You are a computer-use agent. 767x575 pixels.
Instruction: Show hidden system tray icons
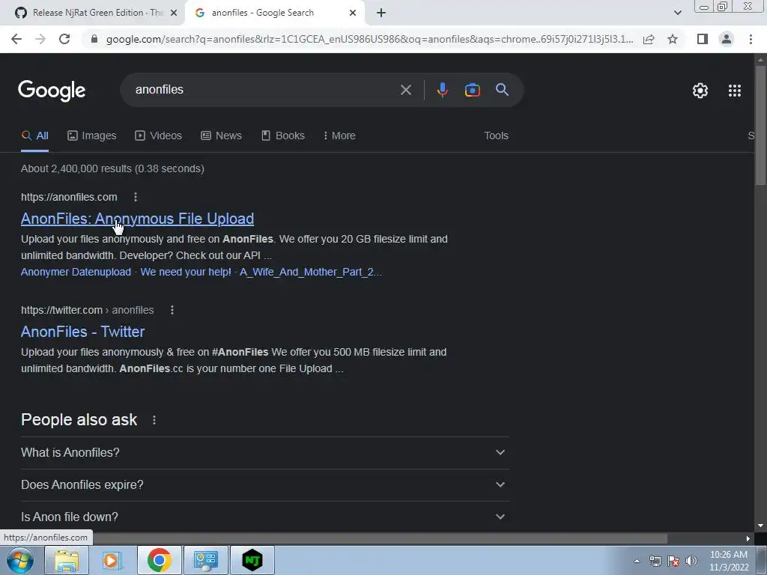[x=637, y=561]
